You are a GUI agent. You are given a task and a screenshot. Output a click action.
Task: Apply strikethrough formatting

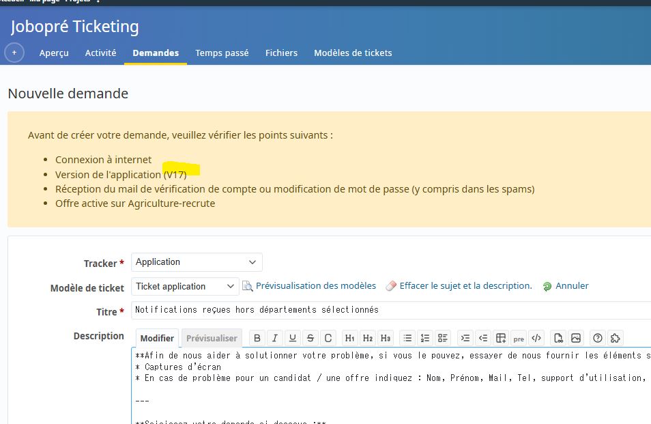click(x=310, y=338)
